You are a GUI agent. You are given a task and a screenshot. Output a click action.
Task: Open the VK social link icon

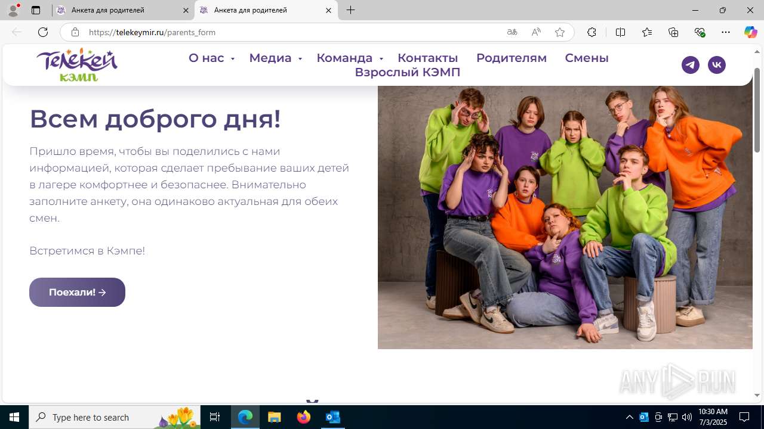click(x=717, y=65)
